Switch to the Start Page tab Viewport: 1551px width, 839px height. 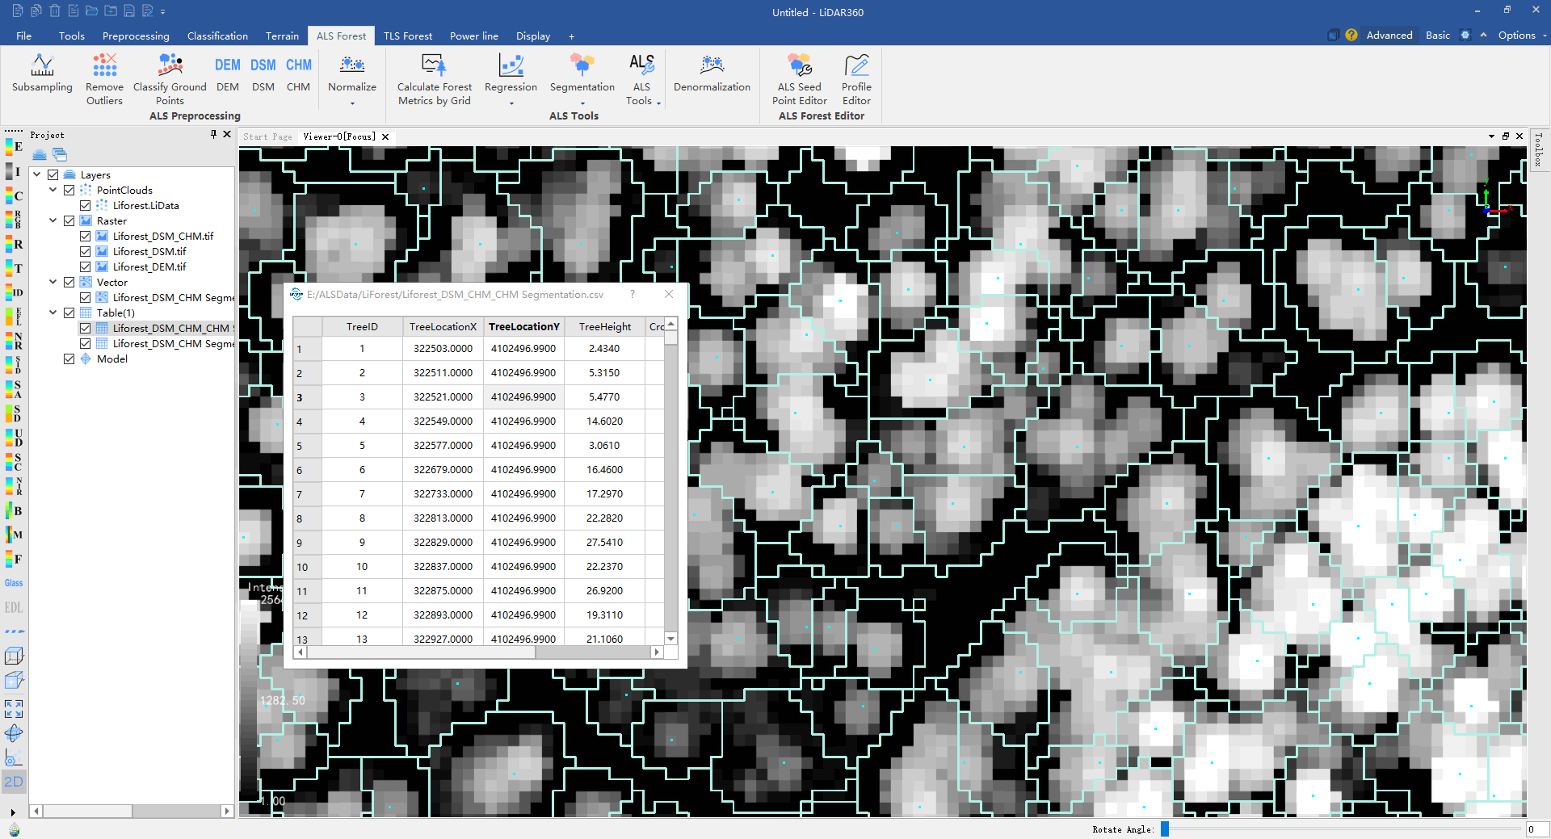point(268,136)
